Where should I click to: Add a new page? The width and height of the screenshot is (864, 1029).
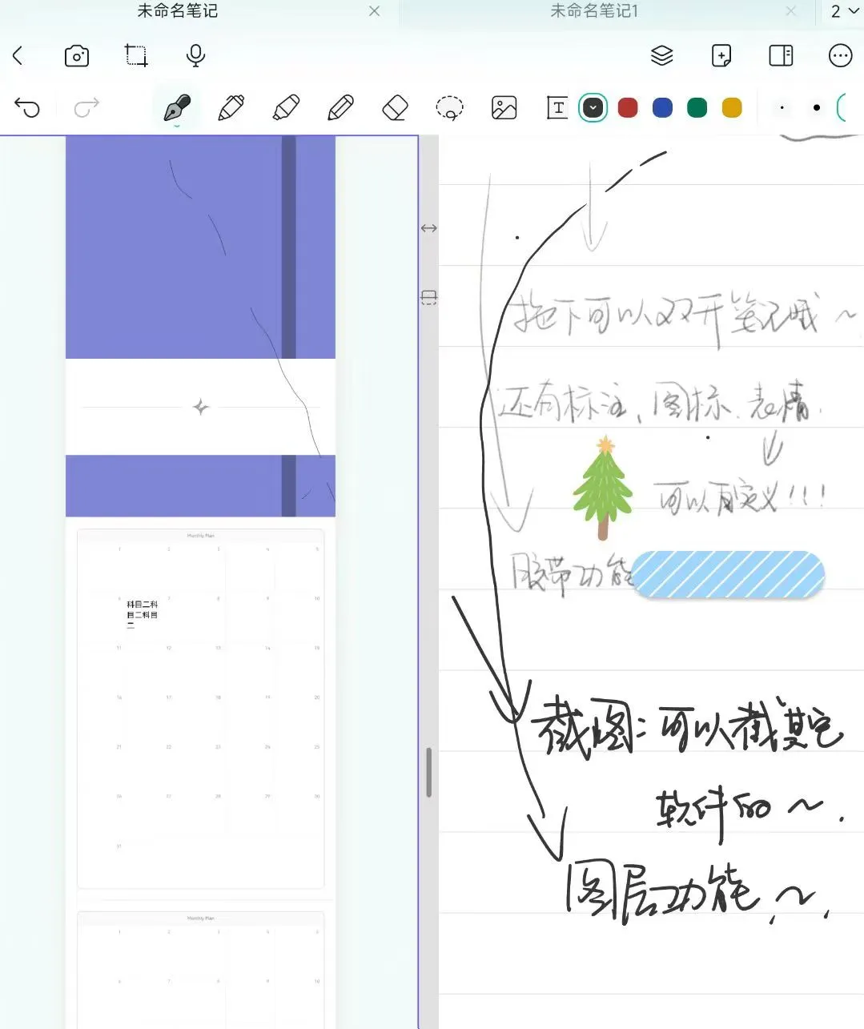point(720,55)
